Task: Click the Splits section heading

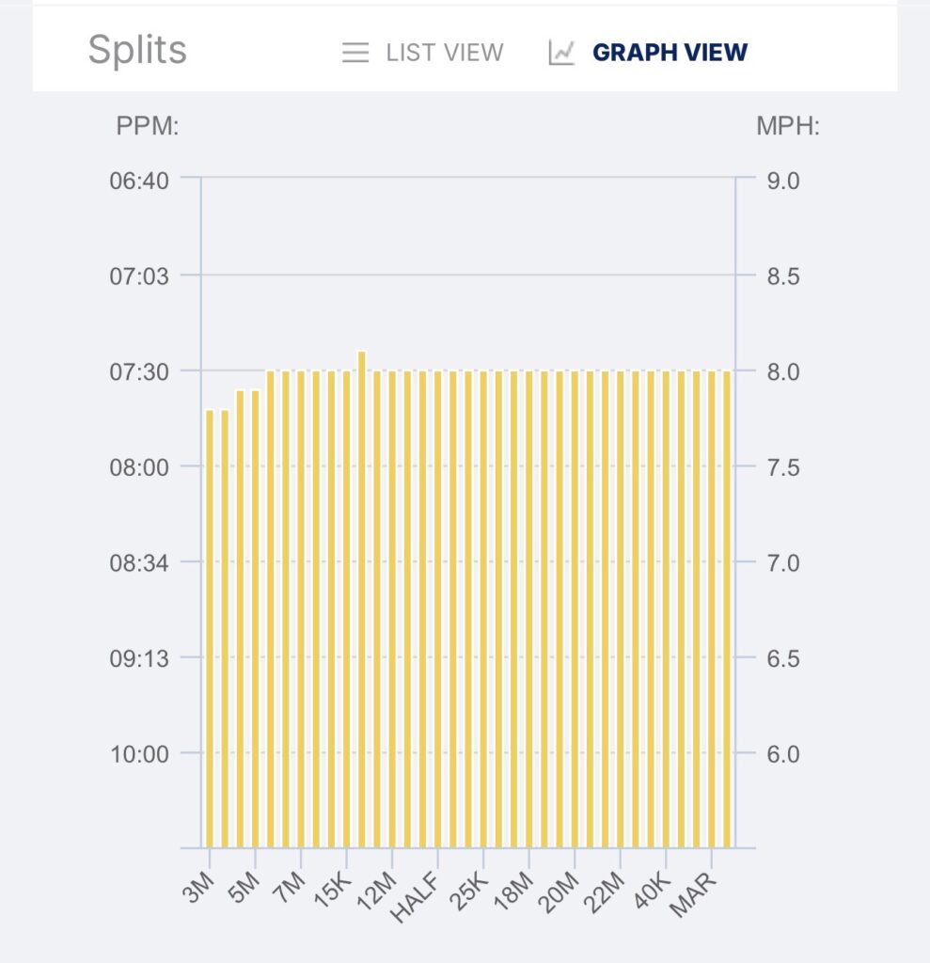Action: tap(137, 50)
